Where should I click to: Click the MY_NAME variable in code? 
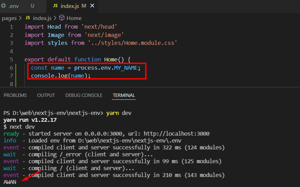[126, 68]
